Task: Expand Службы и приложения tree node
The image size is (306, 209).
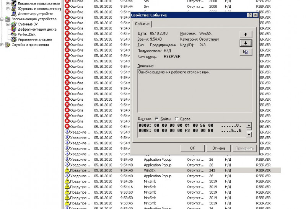Action: click(2, 45)
